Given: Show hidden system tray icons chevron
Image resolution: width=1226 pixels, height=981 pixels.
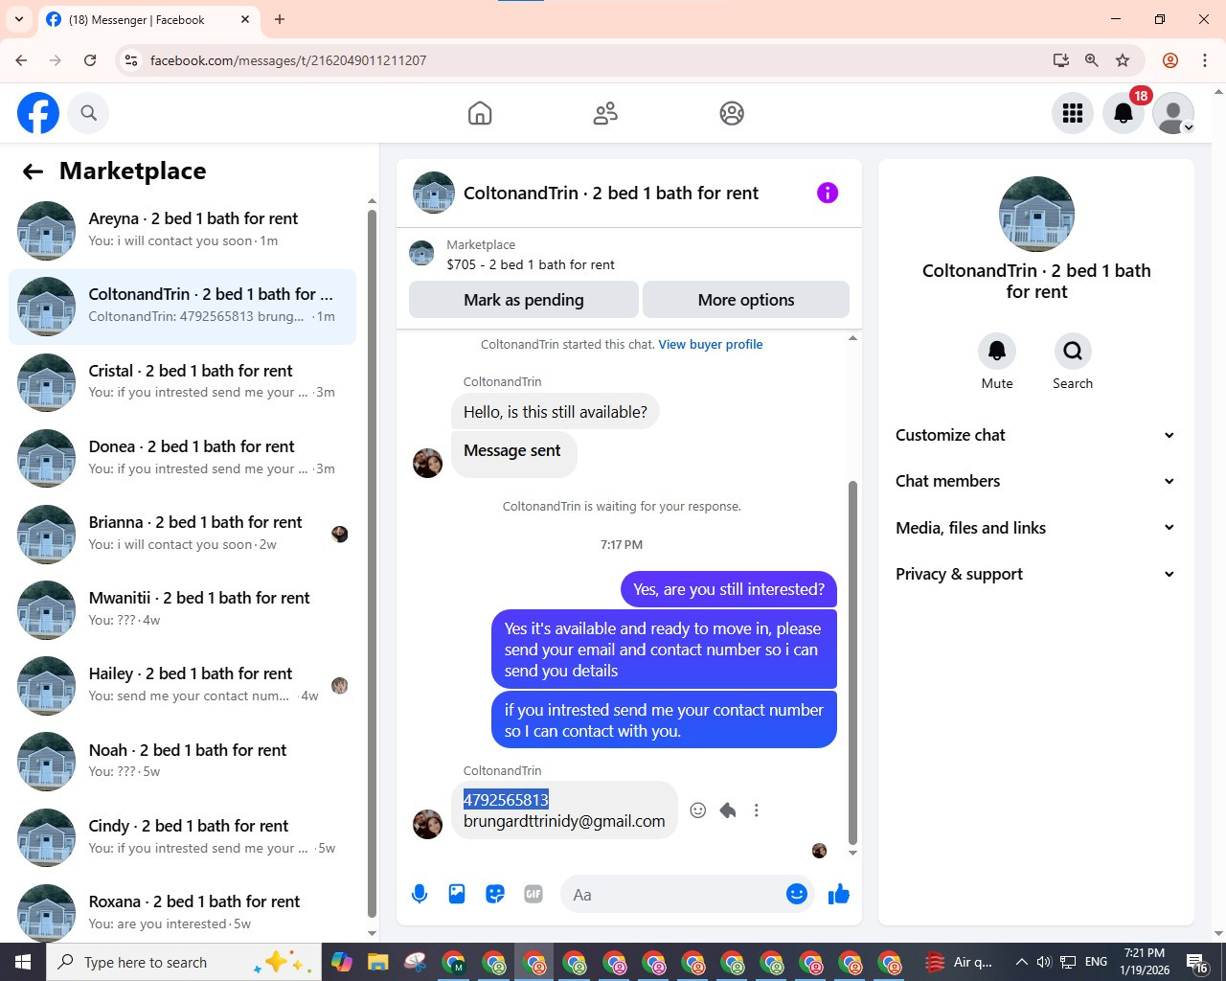Looking at the screenshot, I should tap(1021, 962).
